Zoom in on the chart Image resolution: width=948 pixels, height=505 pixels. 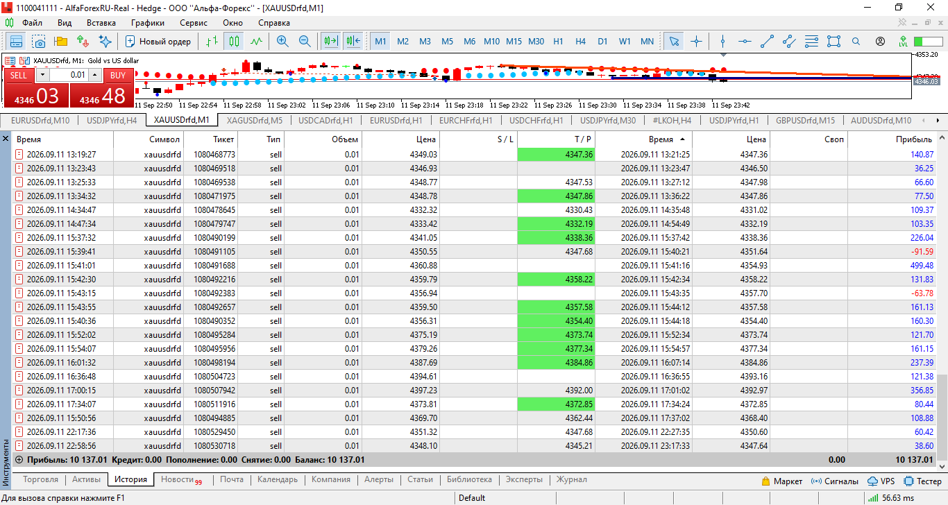pos(282,41)
